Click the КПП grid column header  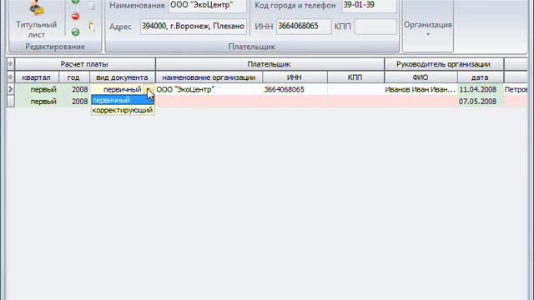[x=355, y=77]
